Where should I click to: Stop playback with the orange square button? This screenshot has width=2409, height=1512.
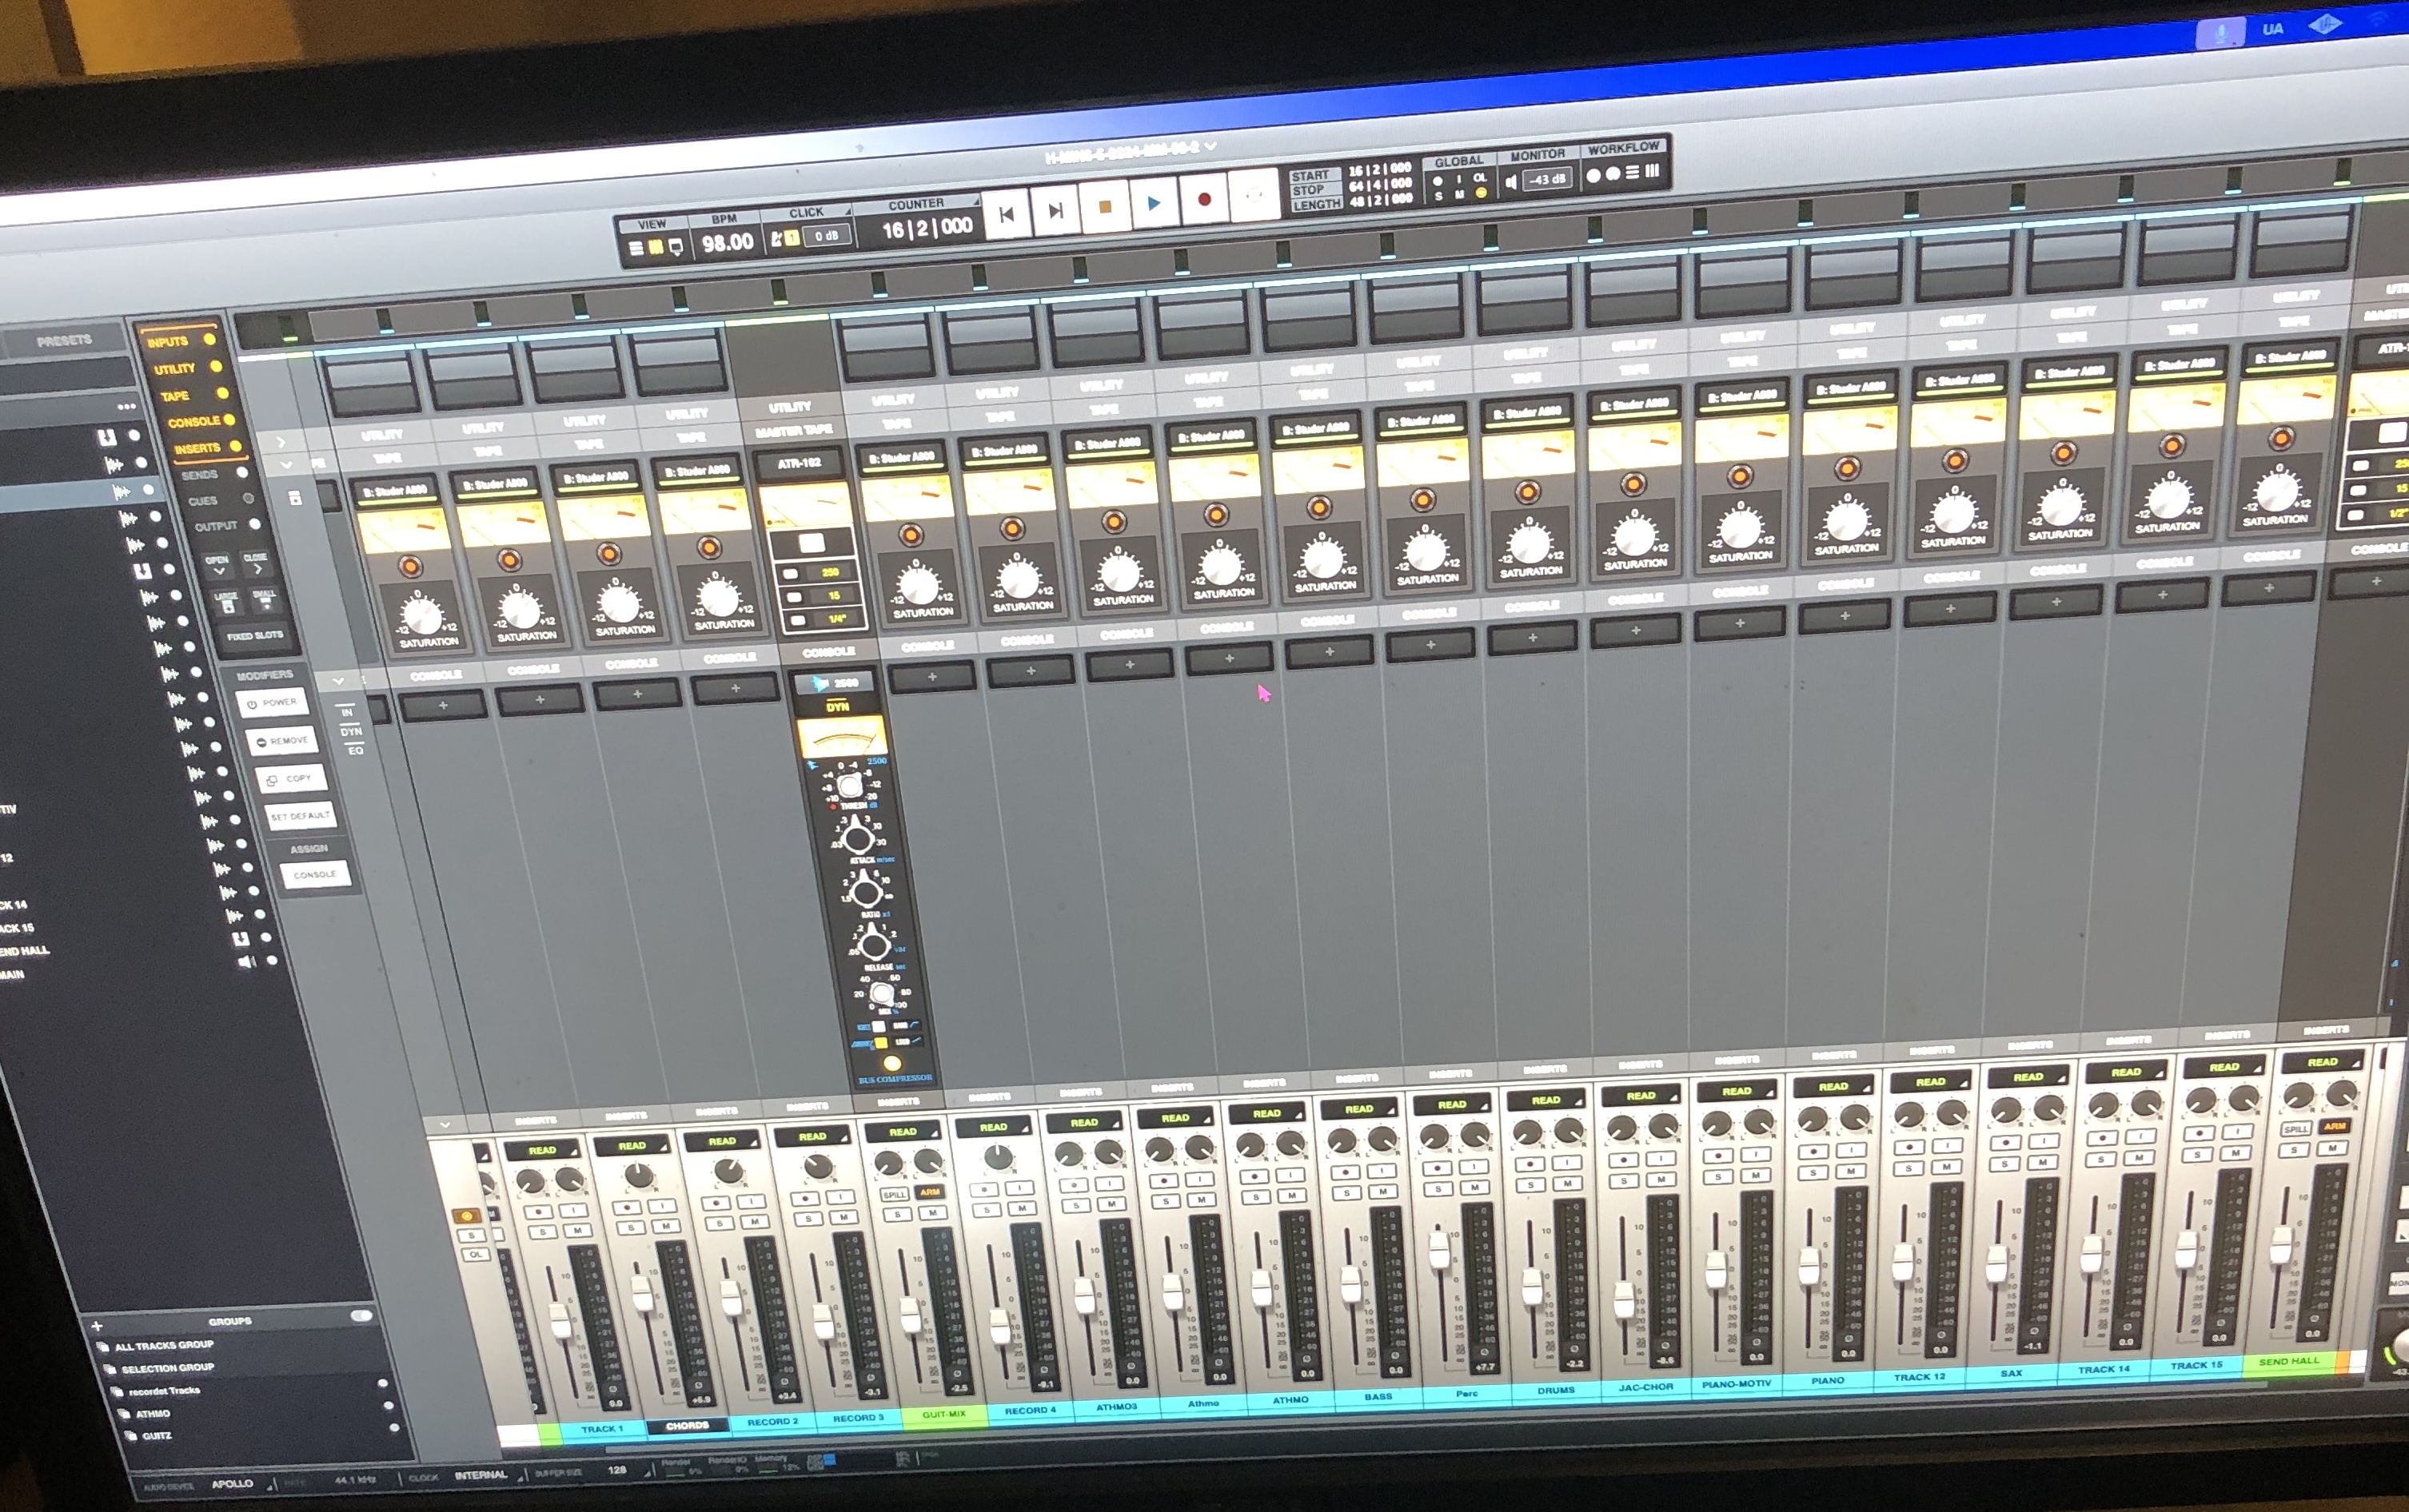pos(1104,207)
